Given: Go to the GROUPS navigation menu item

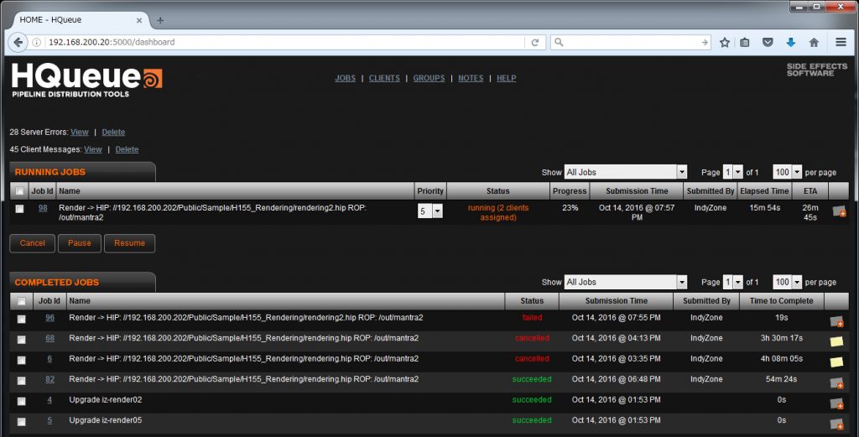Looking at the screenshot, I should (429, 78).
